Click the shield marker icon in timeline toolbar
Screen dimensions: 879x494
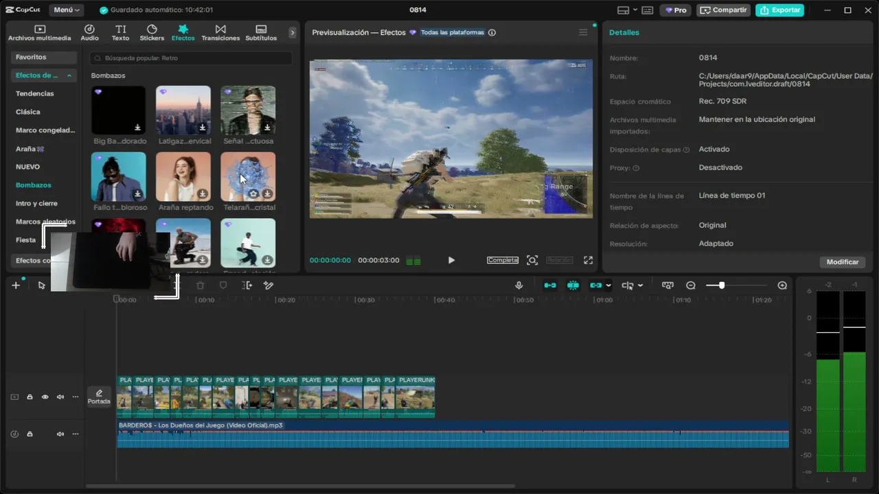[x=223, y=285]
